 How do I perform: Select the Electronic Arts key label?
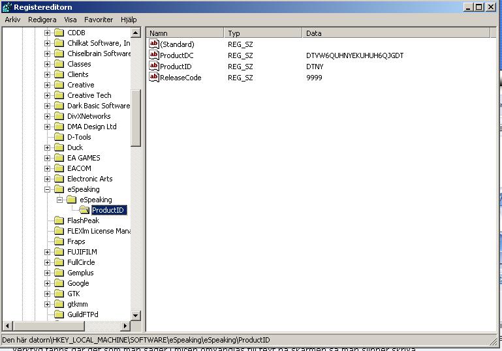tap(89, 179)
